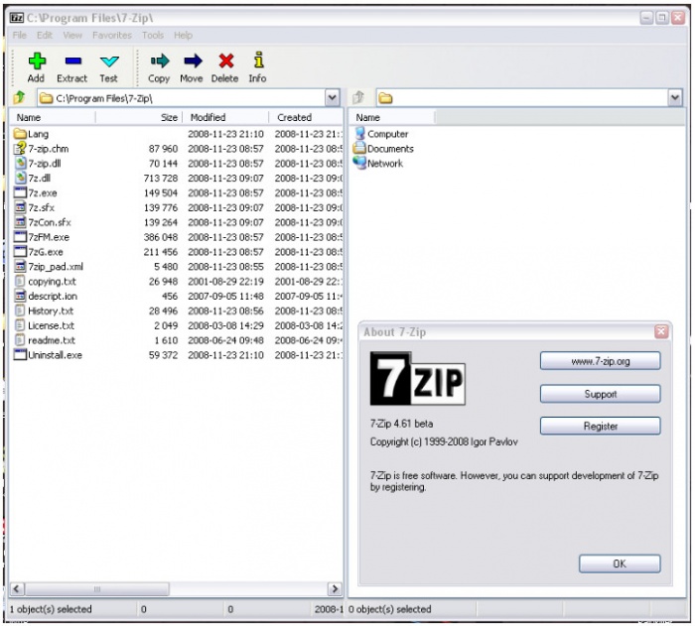Click the 7z.dll file icon

point(20,178)
